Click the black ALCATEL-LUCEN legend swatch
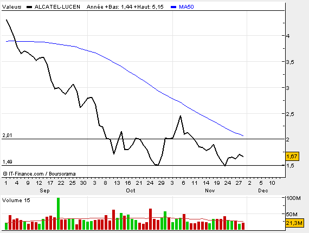Screen dimensions: 309x233 (x=29, y=7)
